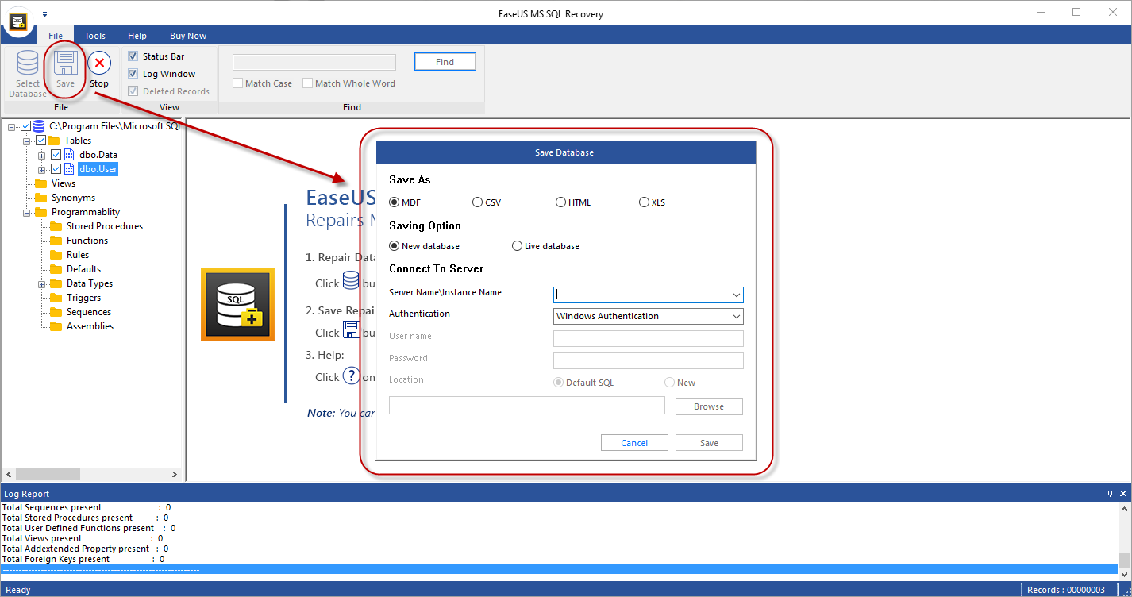Click the EaseUS application logo button
Screen dimensions: 1132x597
[18, 21]
